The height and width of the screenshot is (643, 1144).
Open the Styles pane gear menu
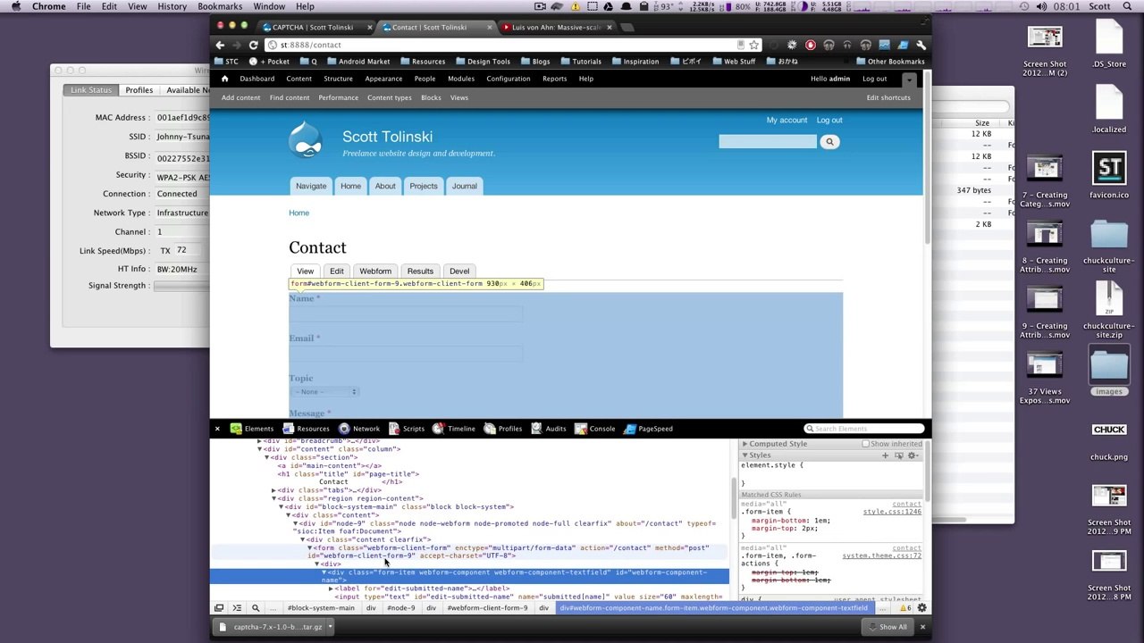[x=913, y=455]
